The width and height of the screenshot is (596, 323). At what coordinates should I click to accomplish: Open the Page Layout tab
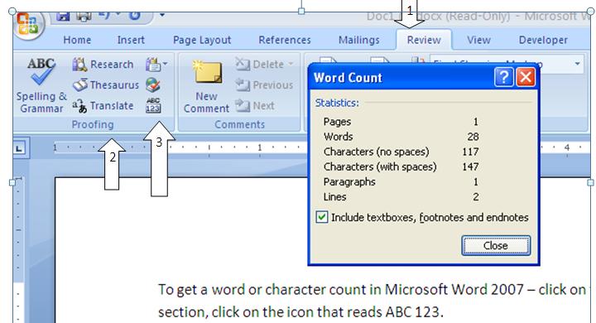point(202,40)
